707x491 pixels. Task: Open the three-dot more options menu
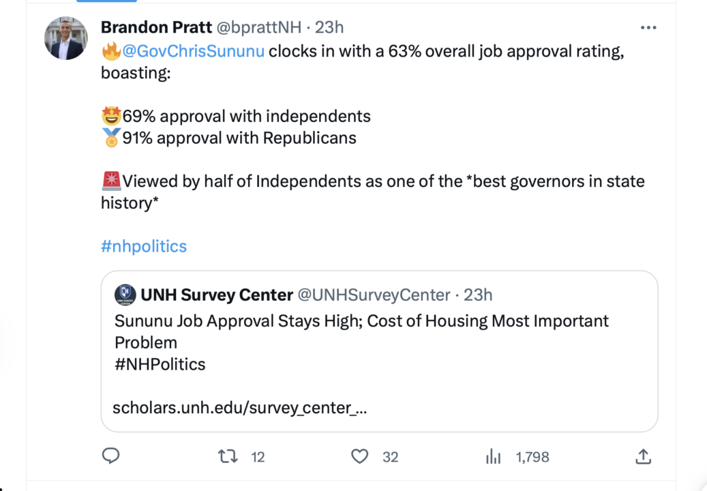click(648, 27)
